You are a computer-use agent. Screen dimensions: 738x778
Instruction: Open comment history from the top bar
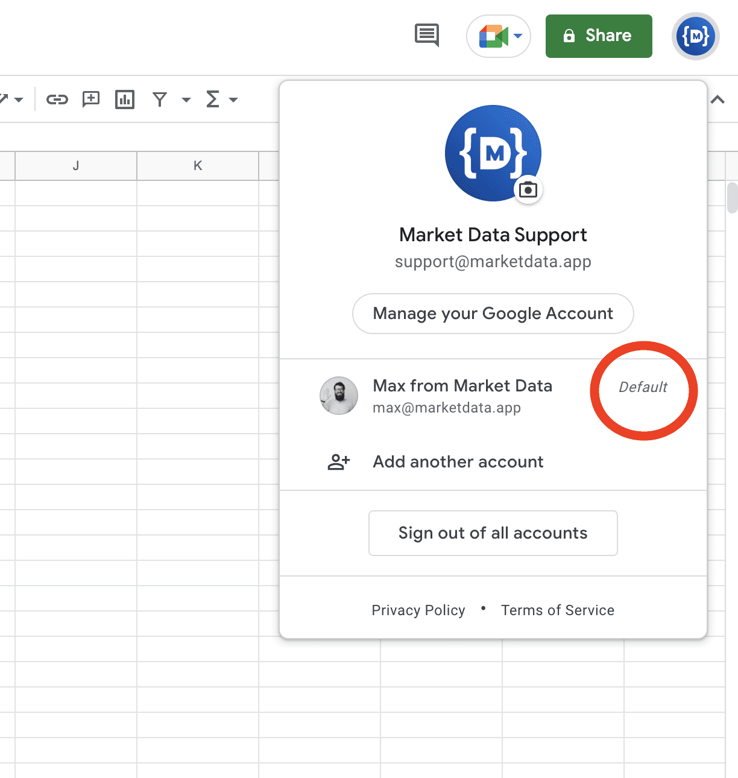click(x=426, y=36)
